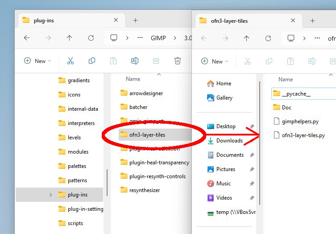Add new tab in ofn3-layer-tiles window
336x234 pixels.
(313, 21)
